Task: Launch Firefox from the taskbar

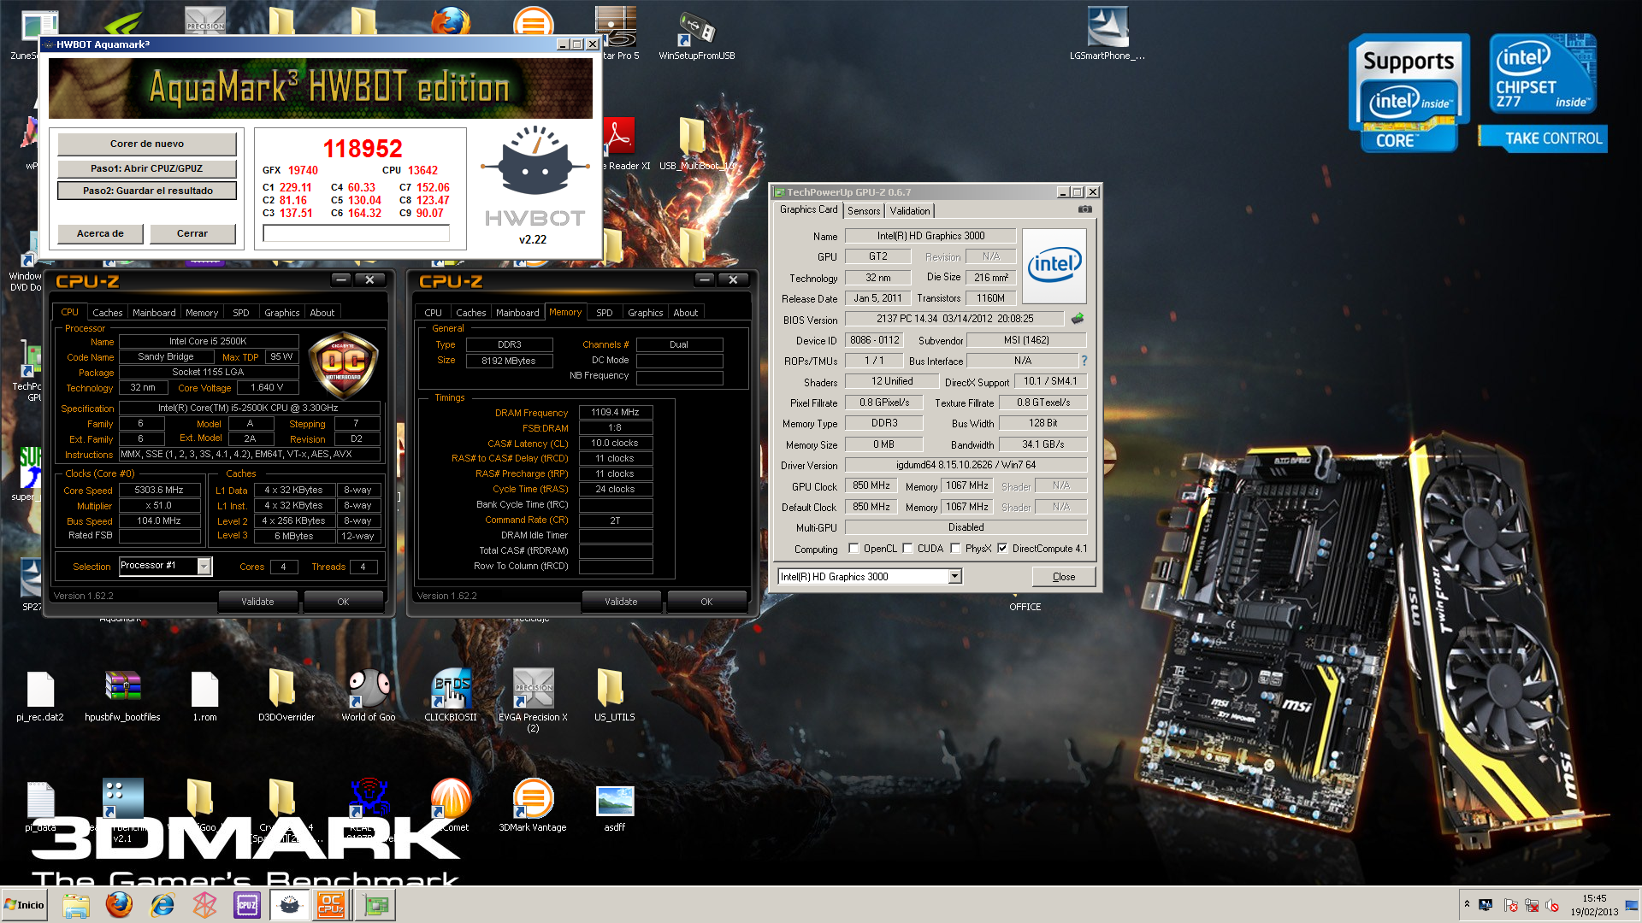Action: click(x=119, y=905)
